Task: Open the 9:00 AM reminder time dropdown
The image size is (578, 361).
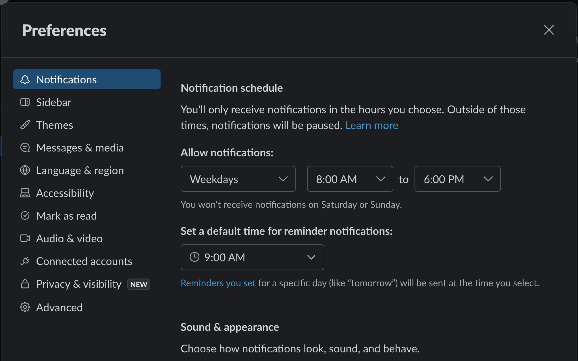Action: point(252,257)
